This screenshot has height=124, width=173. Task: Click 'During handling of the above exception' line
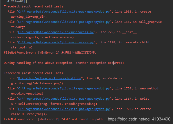pos(64,63)
